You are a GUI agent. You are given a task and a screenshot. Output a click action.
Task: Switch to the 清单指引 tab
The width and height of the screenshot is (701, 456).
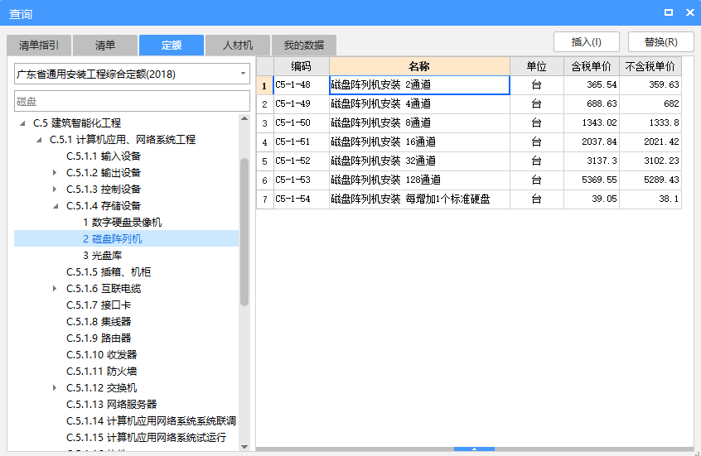[x=39, y=46]
